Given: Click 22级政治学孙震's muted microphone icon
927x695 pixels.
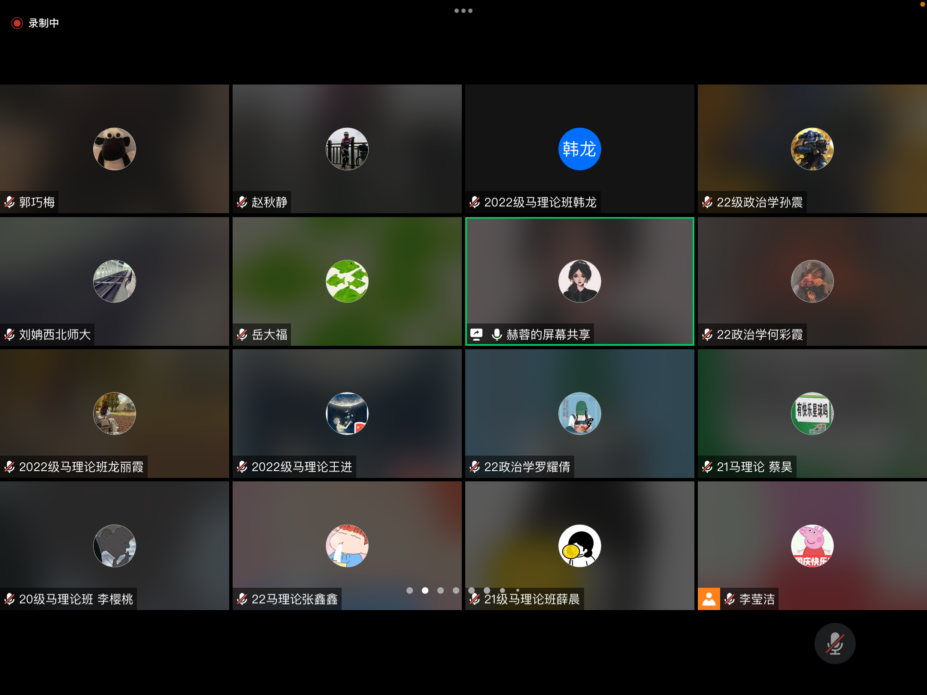Looking at the screenshot, I should point(707,202).
